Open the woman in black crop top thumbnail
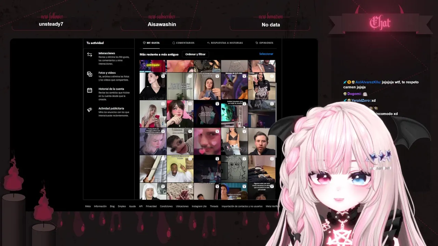 click(234, 141)
